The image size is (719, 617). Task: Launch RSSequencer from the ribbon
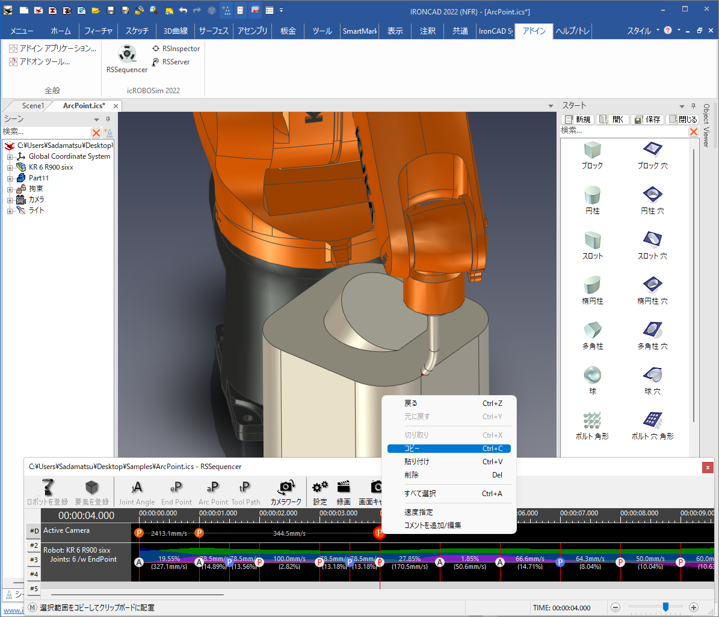[x=126, y=59]
